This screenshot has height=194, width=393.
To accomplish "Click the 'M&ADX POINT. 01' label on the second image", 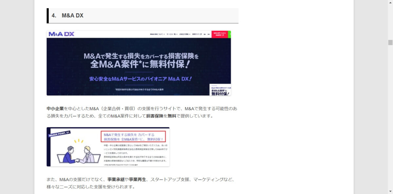I will [x=59, y=133].
